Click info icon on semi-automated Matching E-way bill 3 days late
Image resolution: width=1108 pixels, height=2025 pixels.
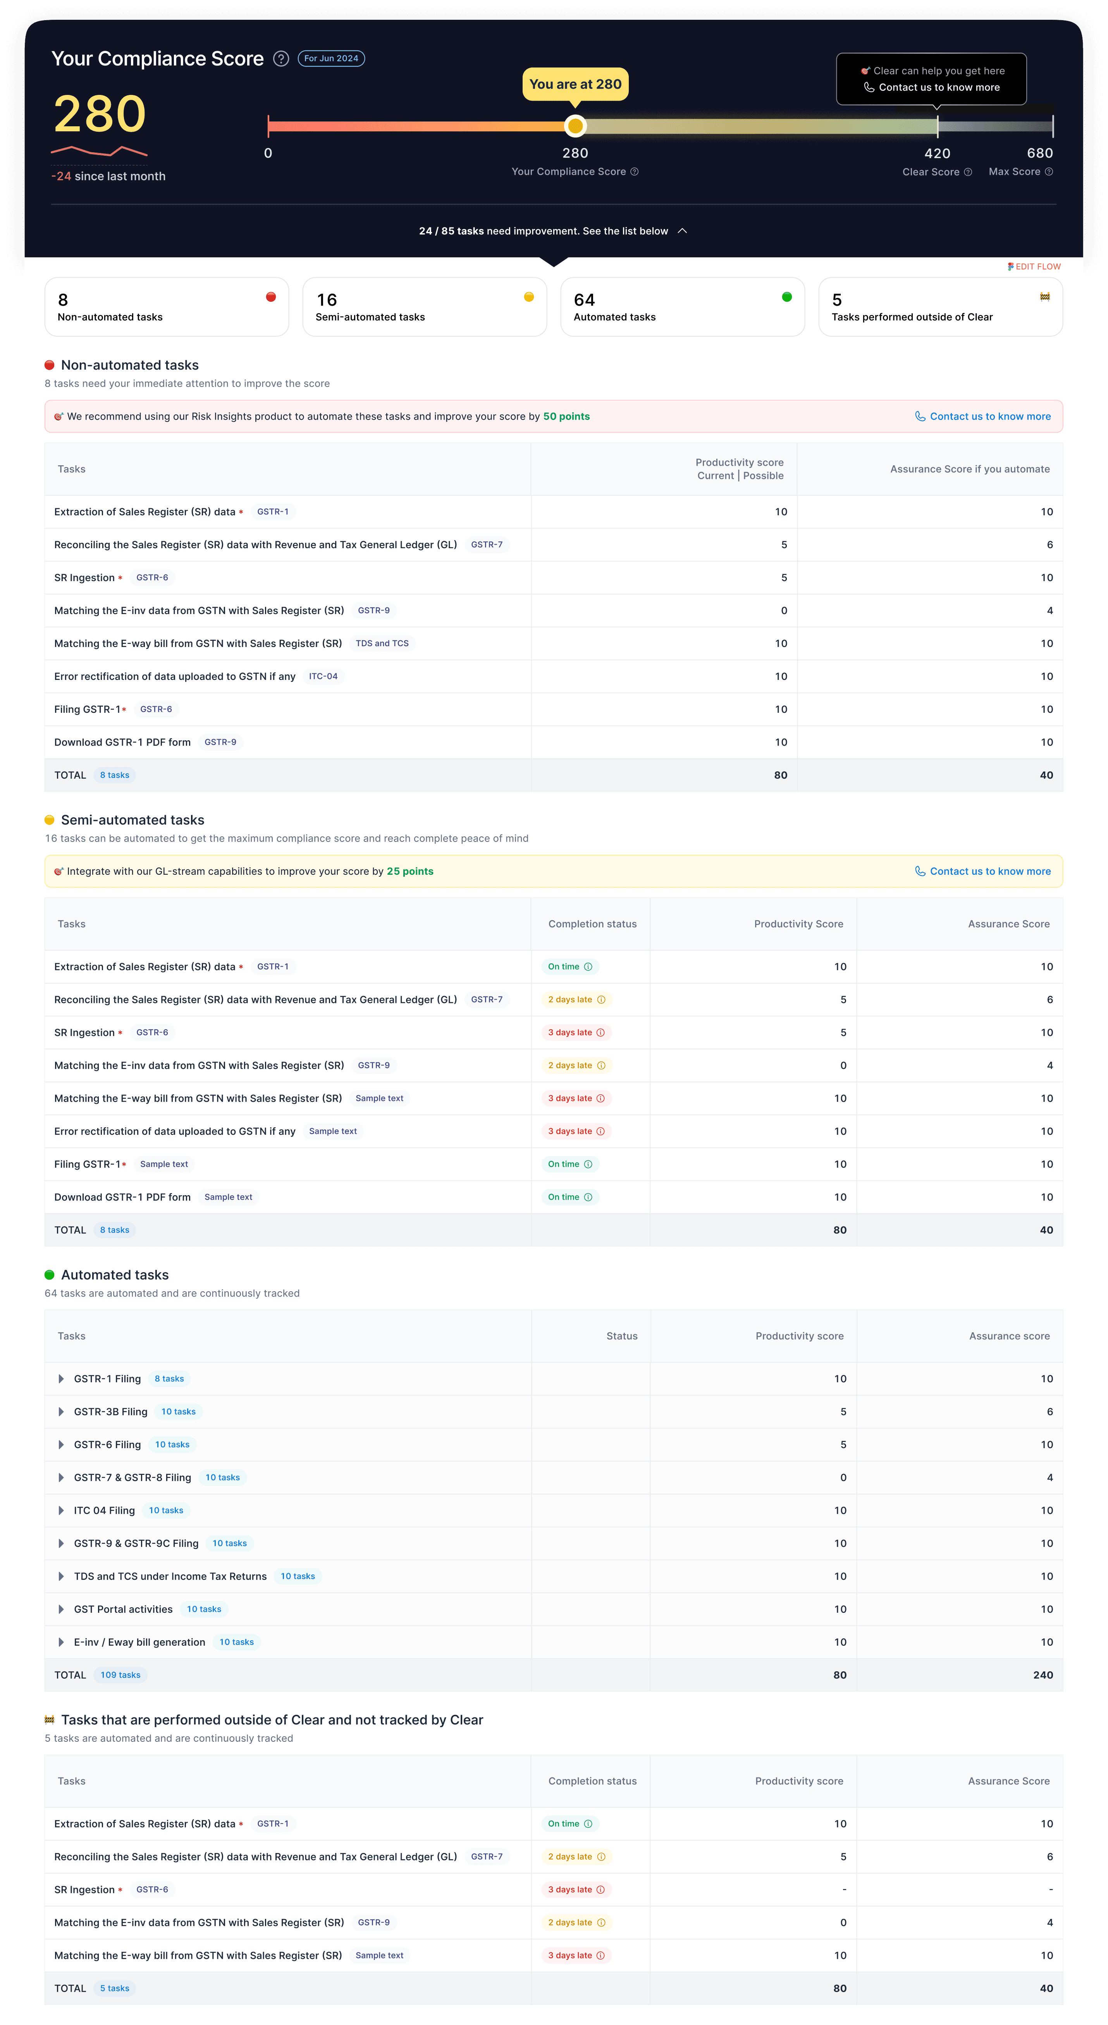pos(601,1099)
